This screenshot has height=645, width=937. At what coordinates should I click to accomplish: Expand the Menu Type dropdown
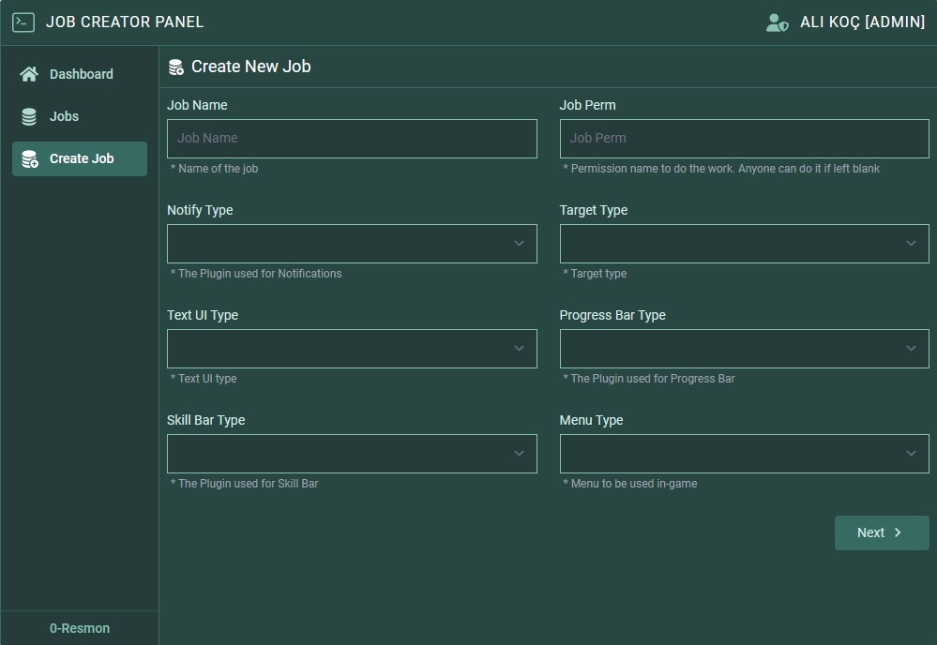[745, 454]
